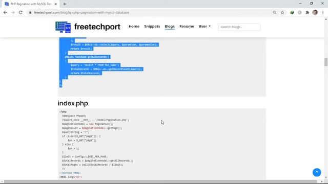
Task: Open the Chrome profile avatar
Action: coord(315,12)
